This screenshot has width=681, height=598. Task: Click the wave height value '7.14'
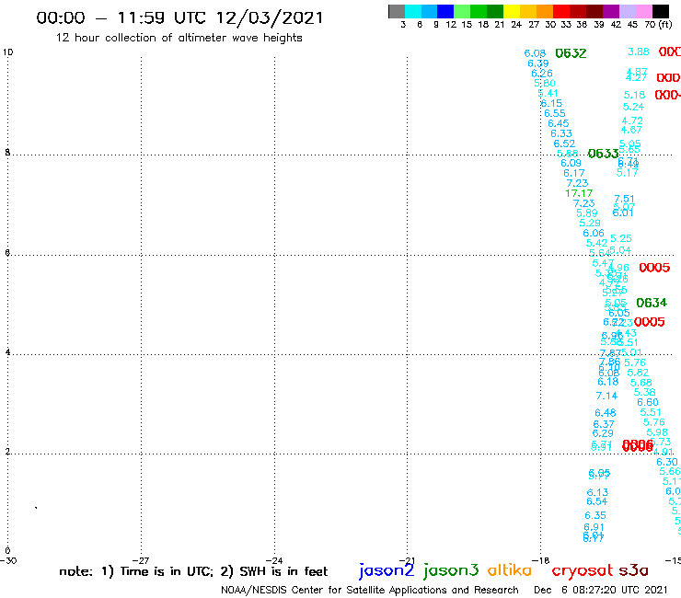(x=606, y=396)
